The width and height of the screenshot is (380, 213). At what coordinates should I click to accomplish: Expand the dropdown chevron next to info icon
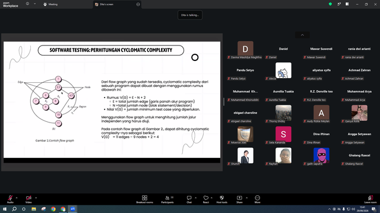34,4
